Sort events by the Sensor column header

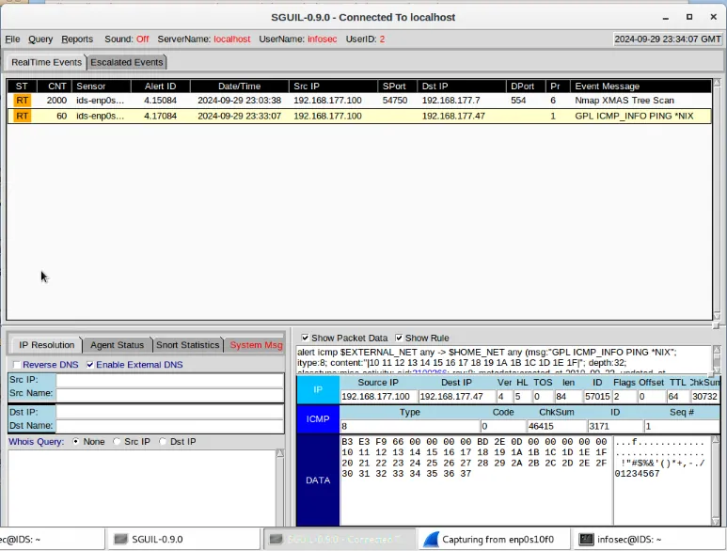(x=102, y=87)
